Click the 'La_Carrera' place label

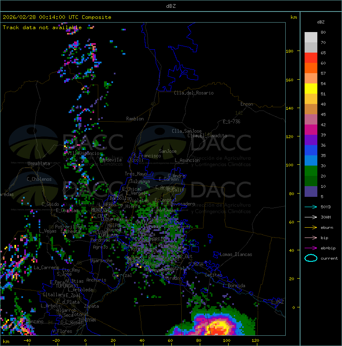pos(46,268)
